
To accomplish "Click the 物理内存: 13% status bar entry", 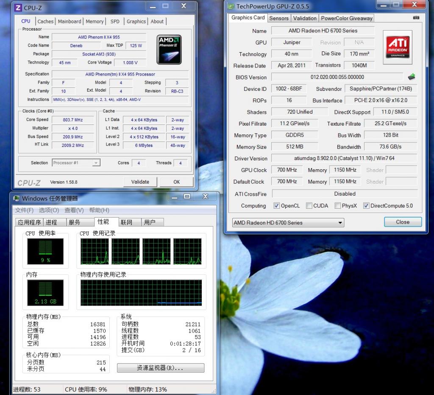I will coord(147,389).
